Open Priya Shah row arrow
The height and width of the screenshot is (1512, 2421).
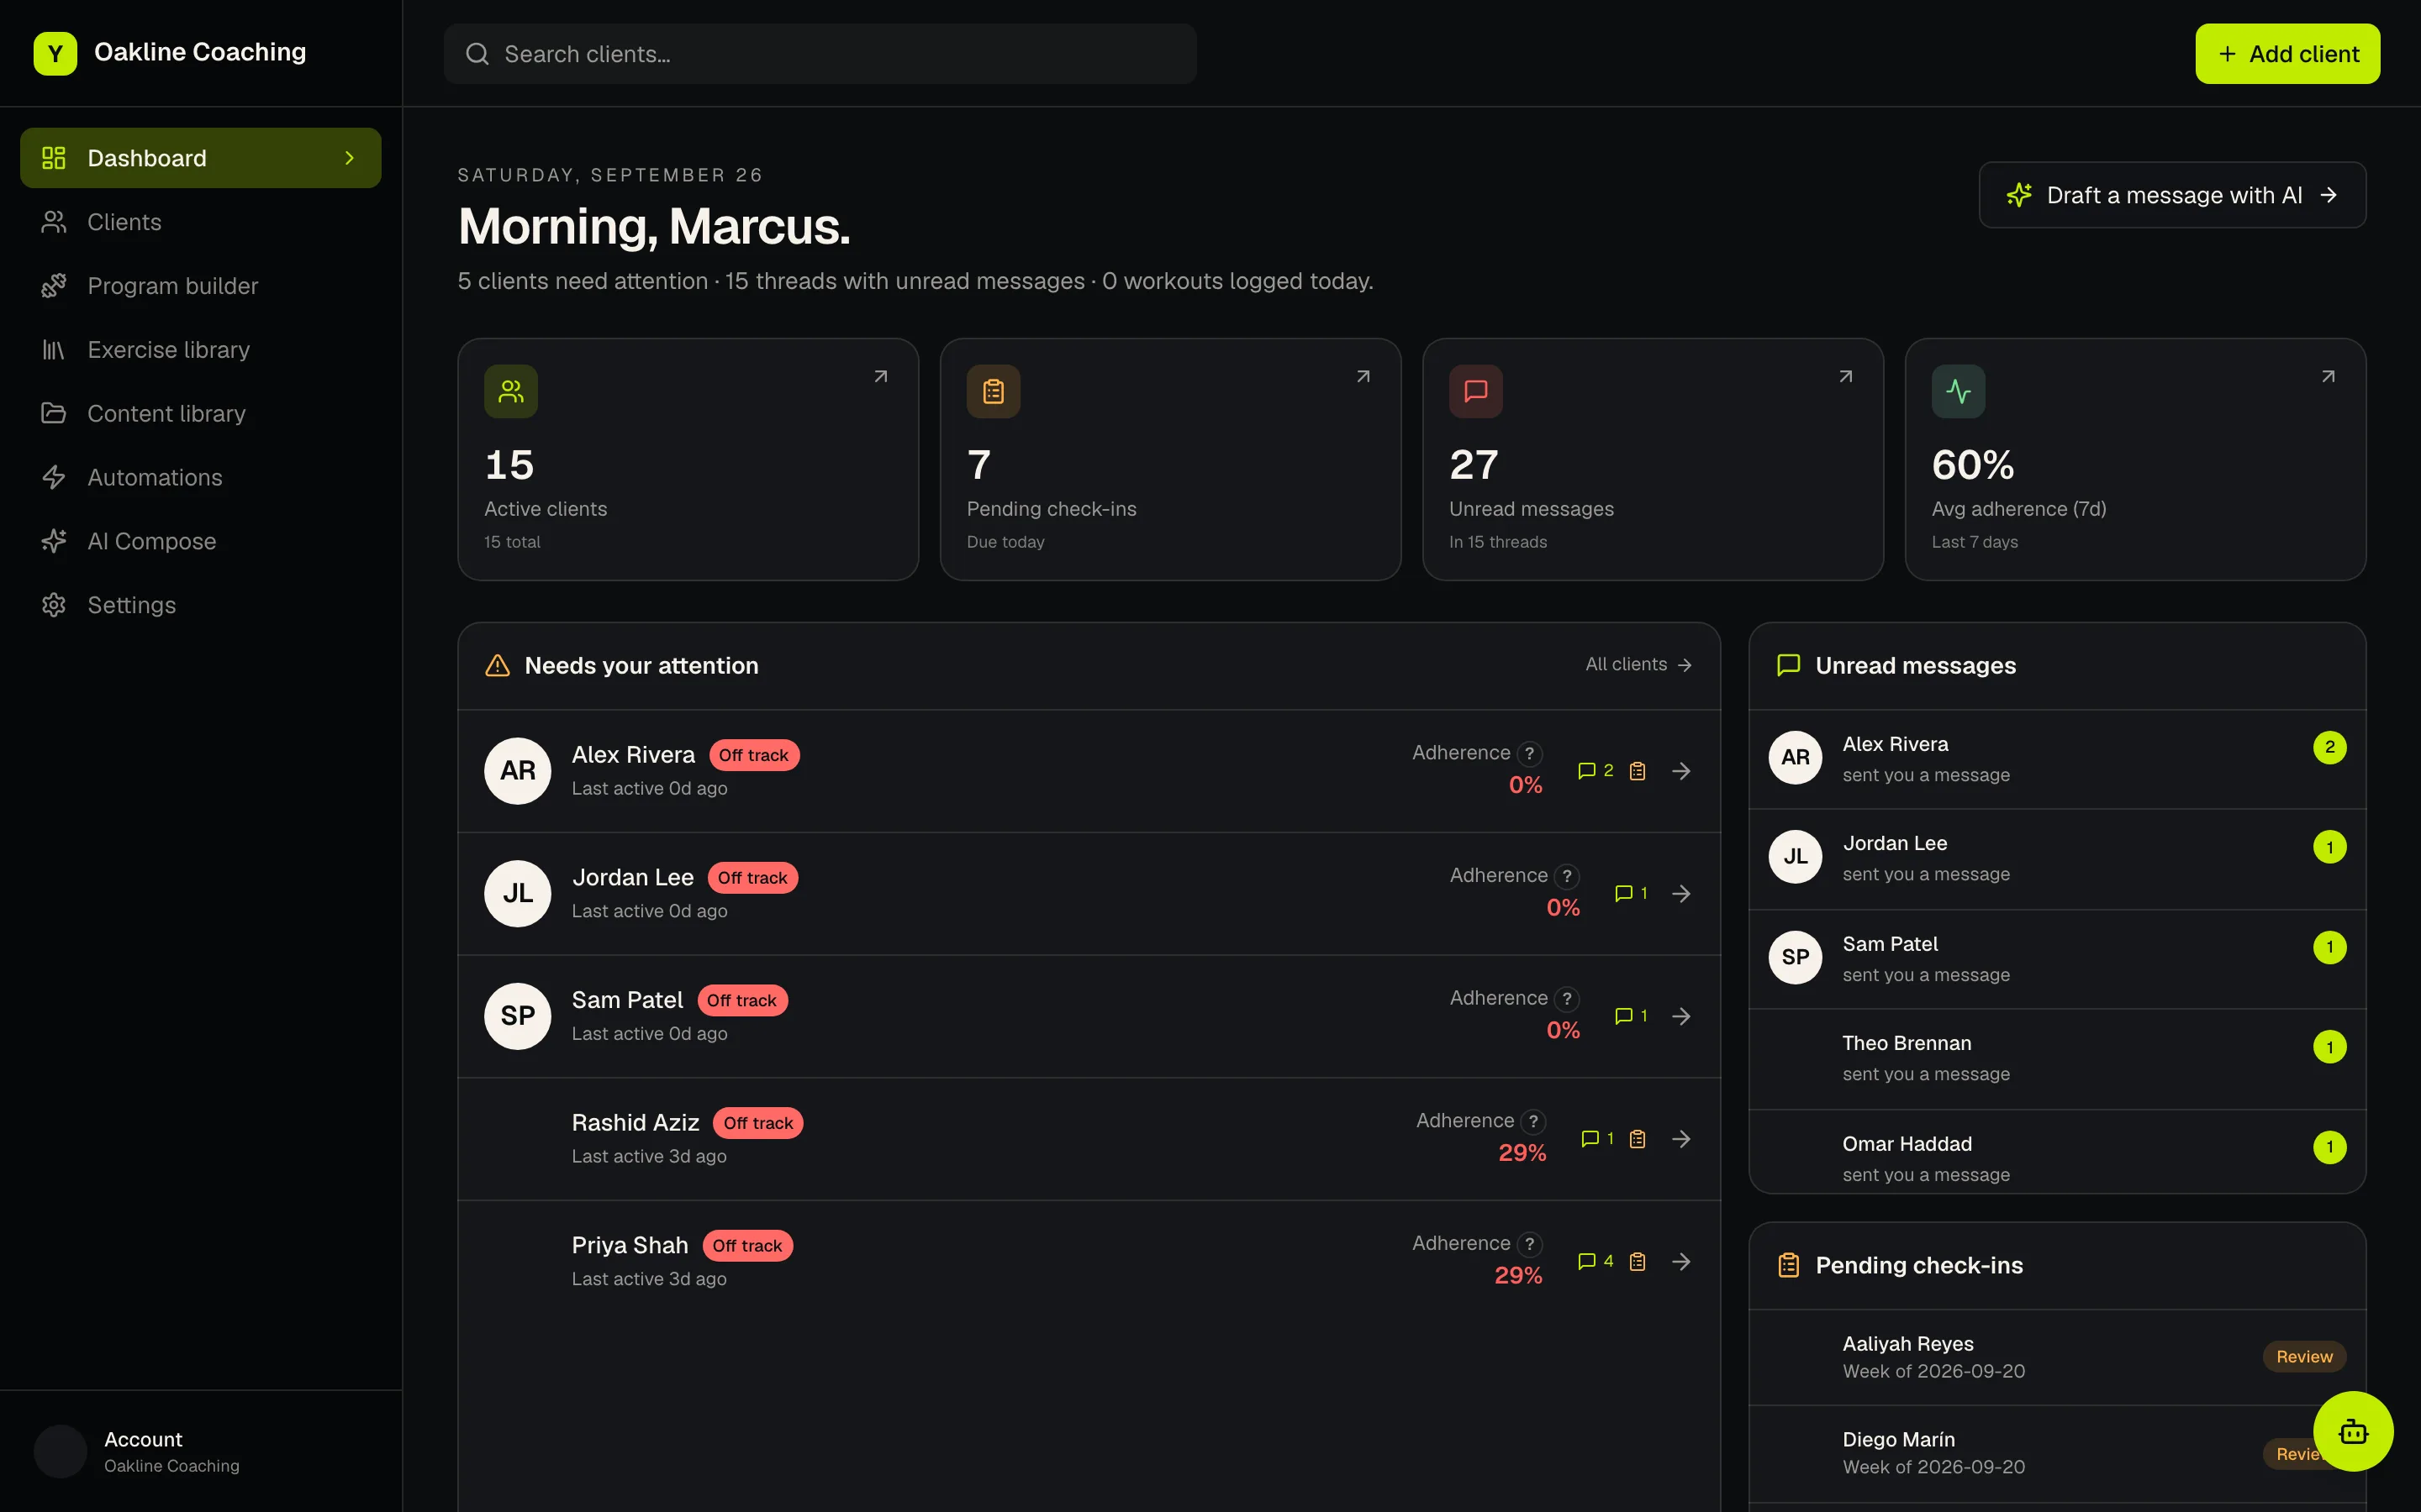point(1682,1261)
